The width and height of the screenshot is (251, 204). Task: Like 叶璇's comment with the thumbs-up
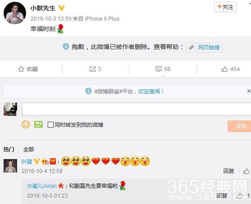(x=246, y=171)
